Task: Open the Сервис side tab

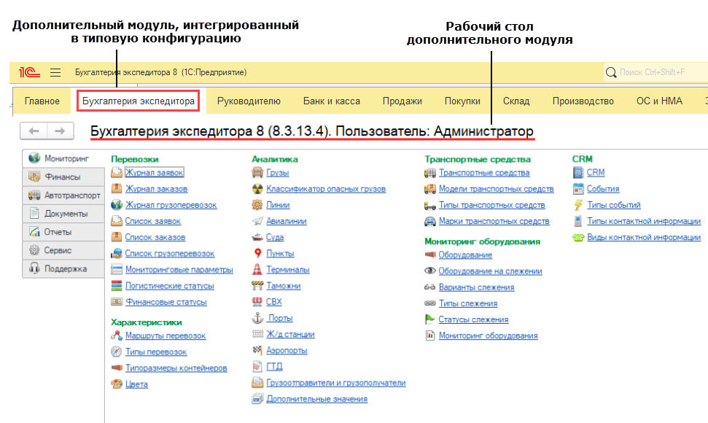Action: coord(63,250)
